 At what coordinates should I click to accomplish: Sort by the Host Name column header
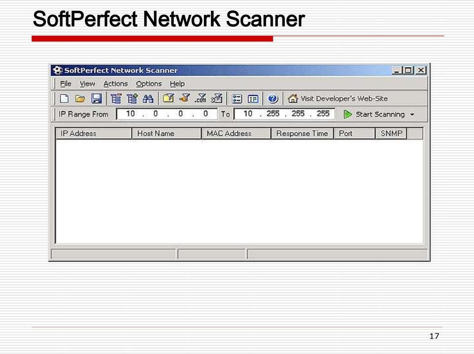pyautogui.click(x=167, y=133)
